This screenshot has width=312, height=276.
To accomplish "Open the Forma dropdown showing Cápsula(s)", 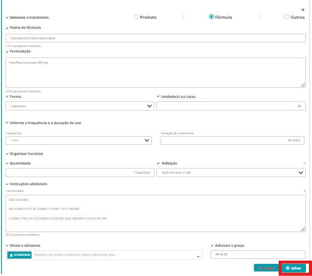I will pos(80,106).
